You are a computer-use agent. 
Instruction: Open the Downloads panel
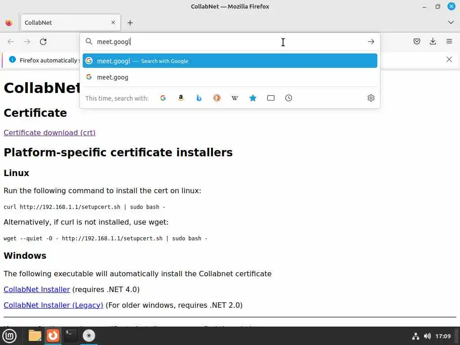point(433,41)
